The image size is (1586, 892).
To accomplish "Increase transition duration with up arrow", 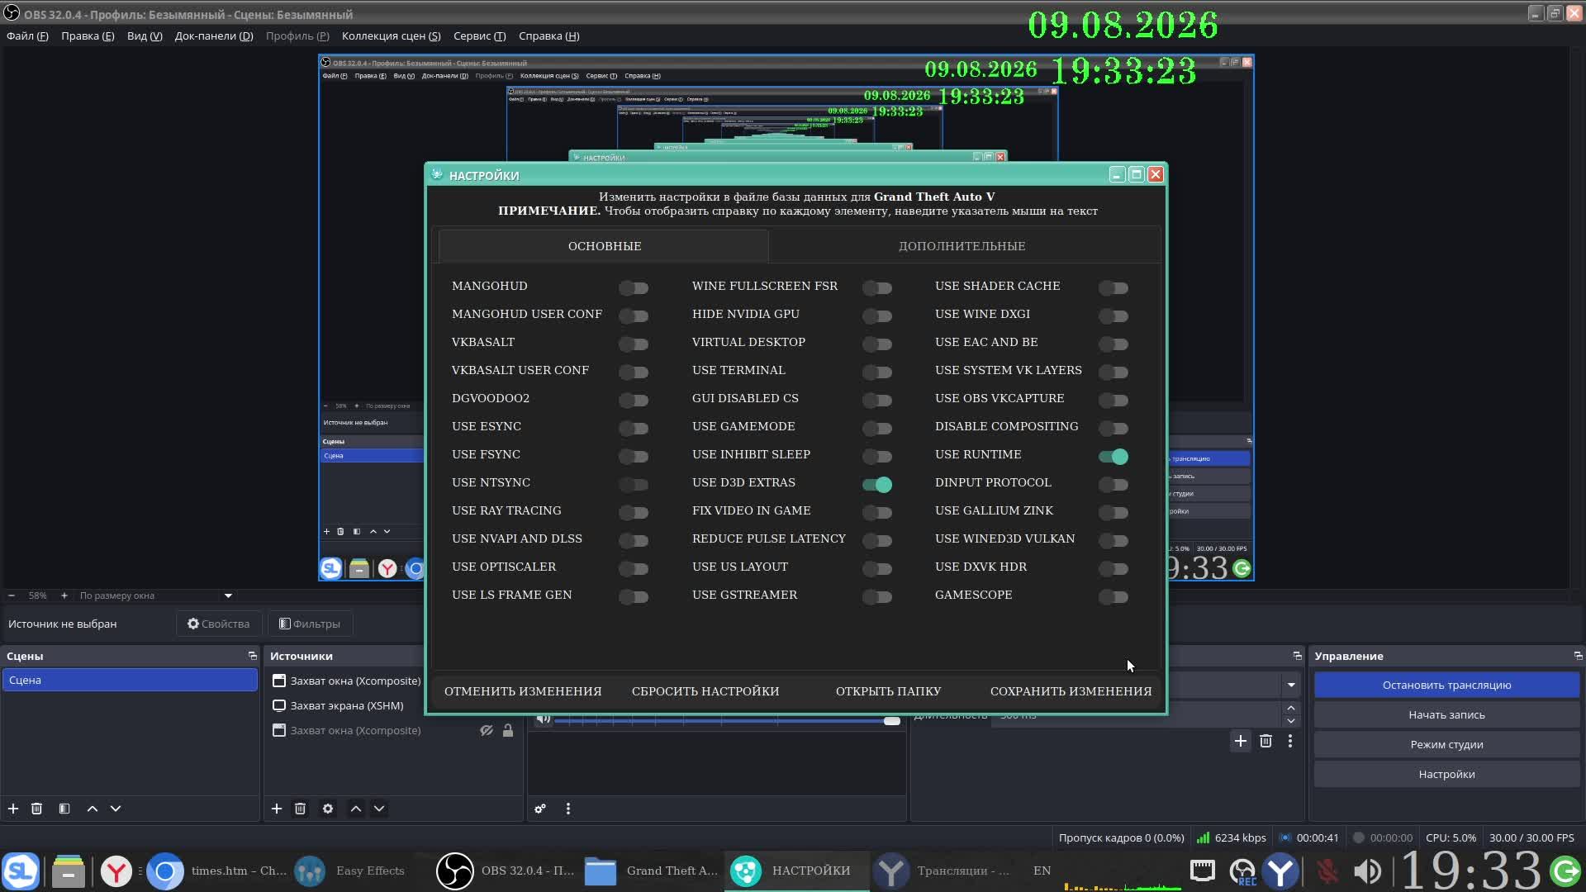I will coord(1291,708).
